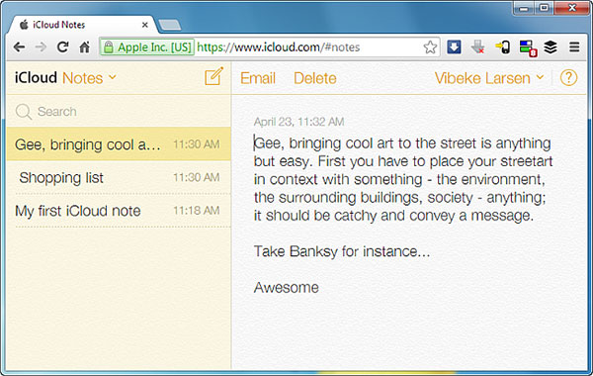Email the current note
The image size is (593, 376).
258,78
